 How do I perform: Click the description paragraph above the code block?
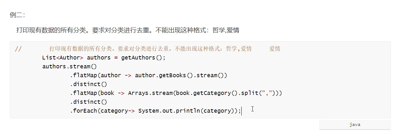pyautogui.click(x=127, y=30)
